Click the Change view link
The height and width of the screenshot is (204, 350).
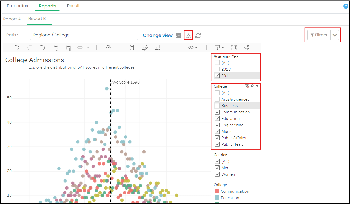(x=158, y=35)
